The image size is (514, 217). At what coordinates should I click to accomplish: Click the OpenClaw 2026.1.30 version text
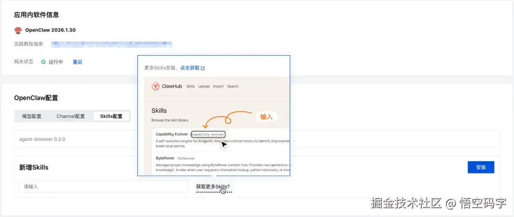(x=50, y=30)
